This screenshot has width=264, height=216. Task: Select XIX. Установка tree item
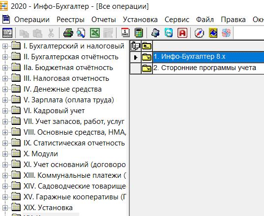(x=48, y=208)
